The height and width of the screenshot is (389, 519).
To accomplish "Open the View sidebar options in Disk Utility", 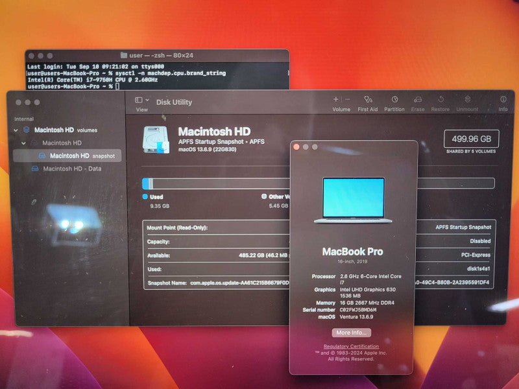I will click(141, 100).
